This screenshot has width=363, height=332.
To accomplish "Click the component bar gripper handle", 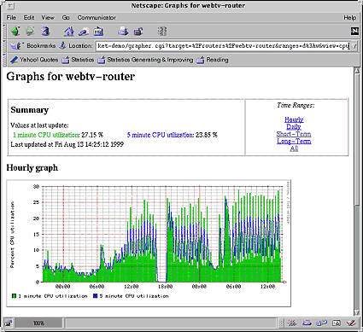I will (x=282, y=323).
